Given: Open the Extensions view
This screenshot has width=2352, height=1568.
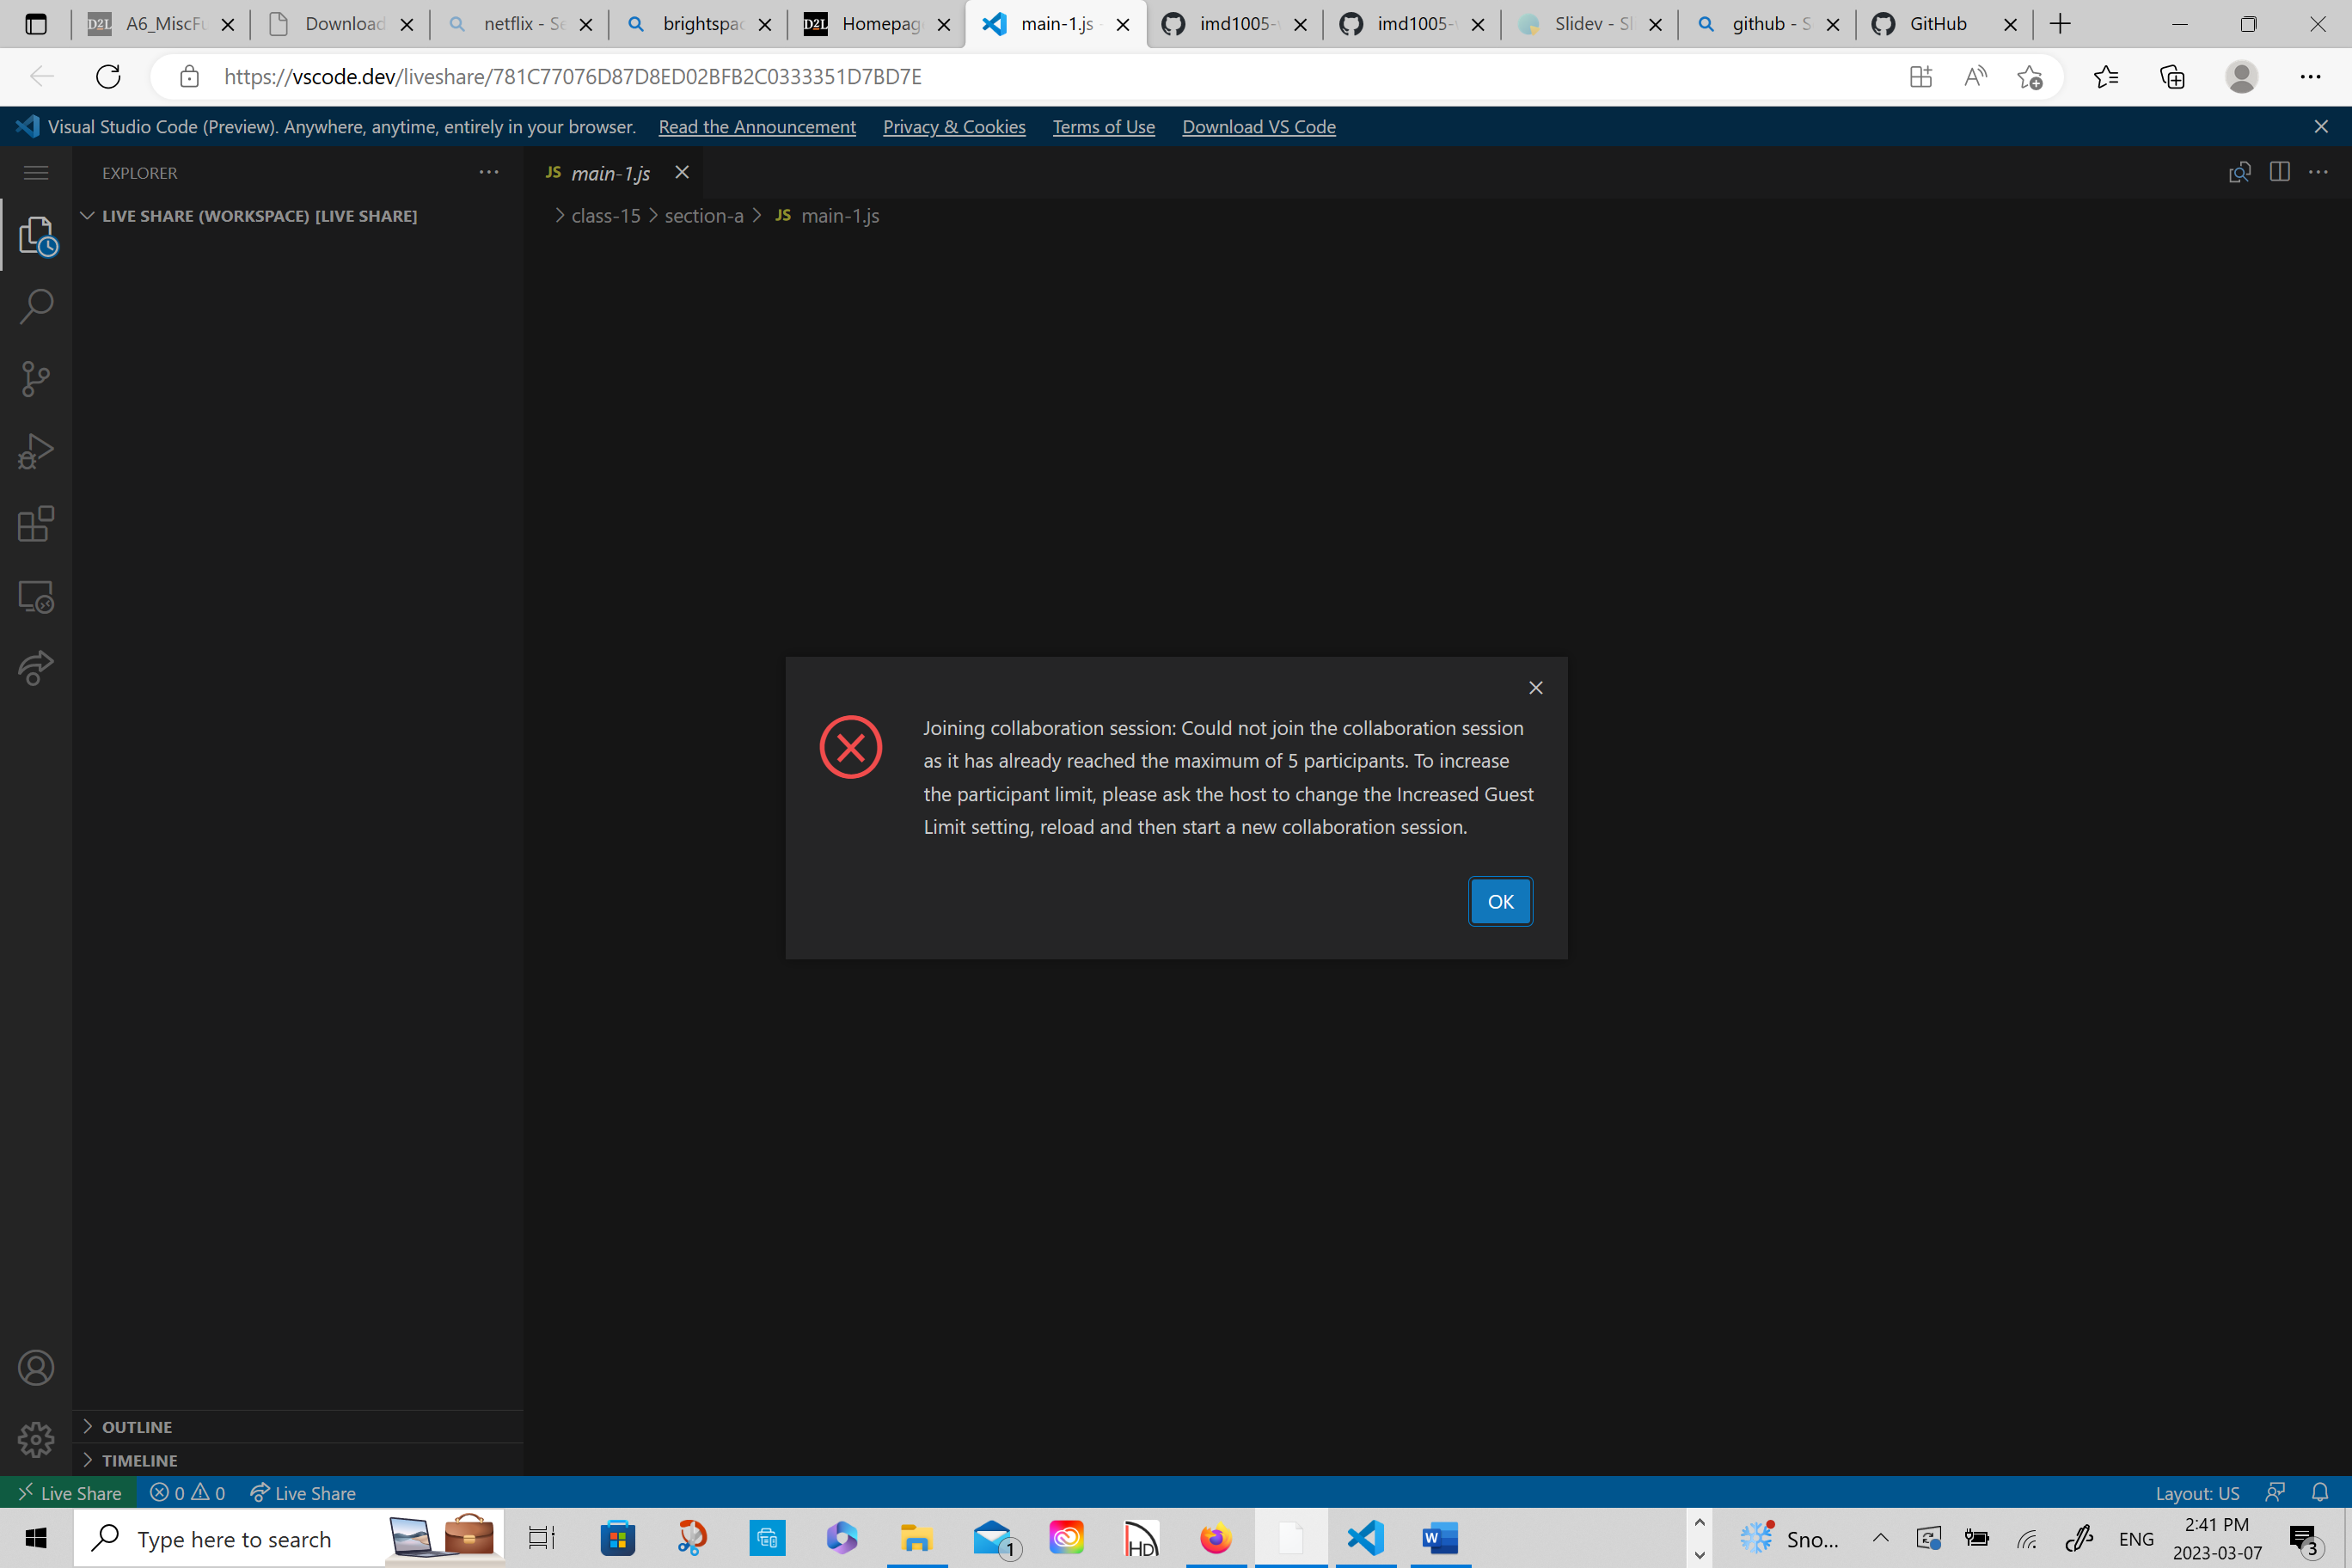Looking at the screenshot, I should tap(36, 523).
